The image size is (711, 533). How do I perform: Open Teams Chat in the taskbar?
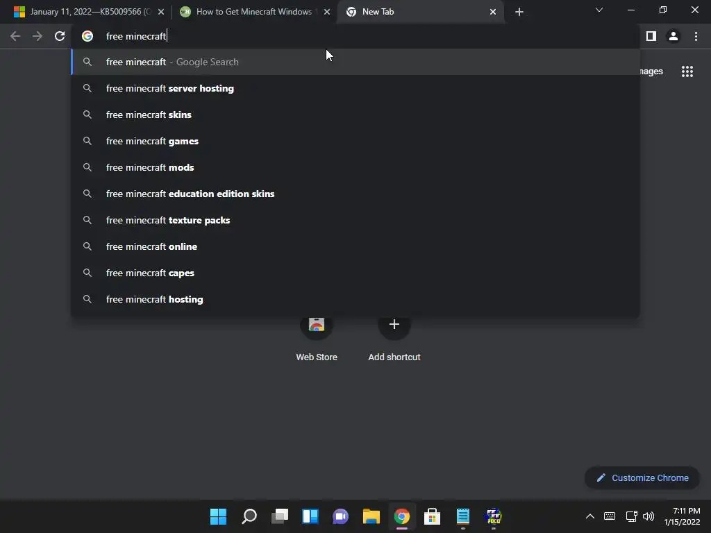click(340, 516)
